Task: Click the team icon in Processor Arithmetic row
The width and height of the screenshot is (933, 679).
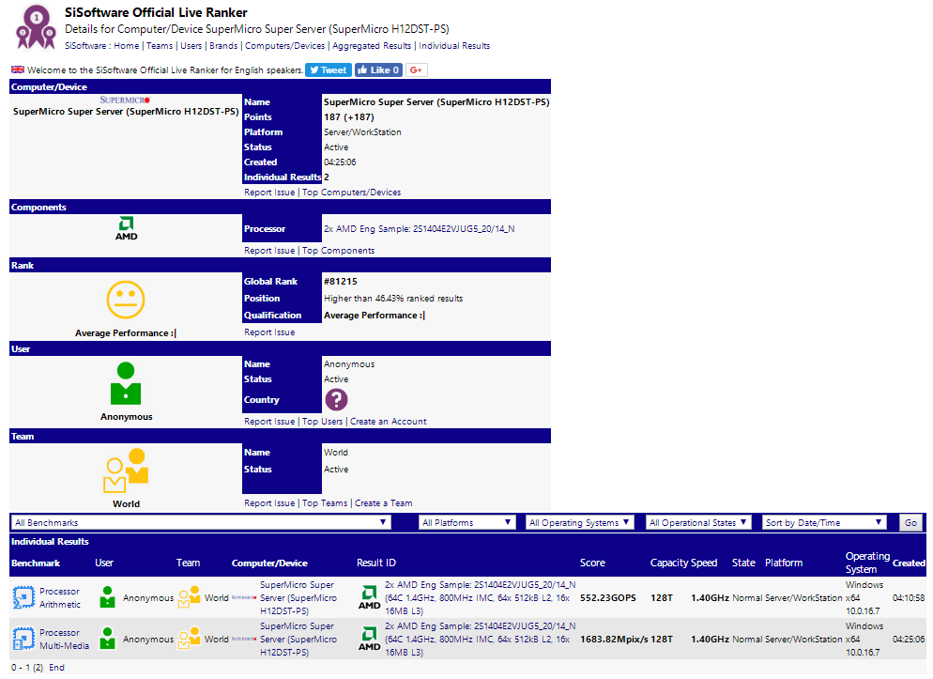Action: [x=190, y=597]
